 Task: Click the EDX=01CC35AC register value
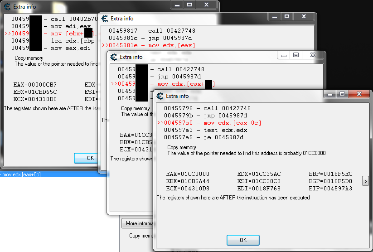[259, 174]
